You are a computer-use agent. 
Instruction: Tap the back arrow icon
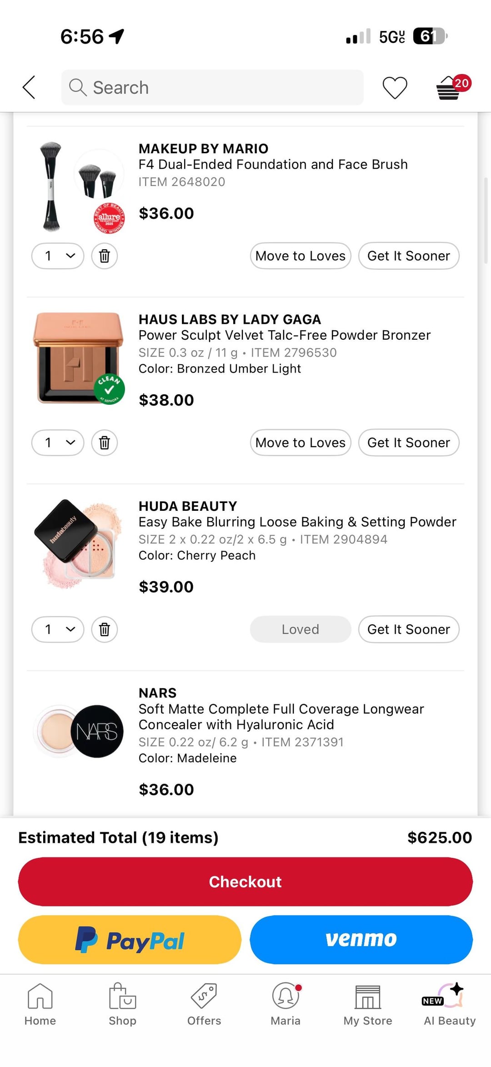click(29, 87)
